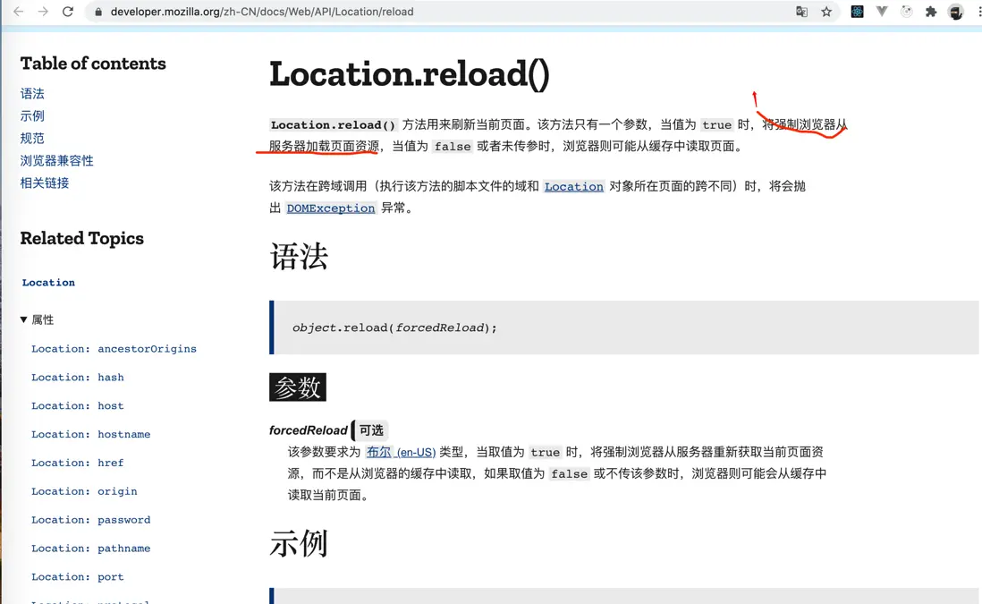Jump to 示例 in table of contents
The width and height of the screenshot is (982, 604).
click(32, 116)
